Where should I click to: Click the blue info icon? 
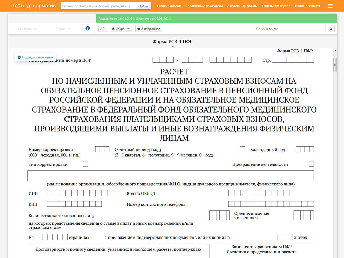click(x=88, y=28)
